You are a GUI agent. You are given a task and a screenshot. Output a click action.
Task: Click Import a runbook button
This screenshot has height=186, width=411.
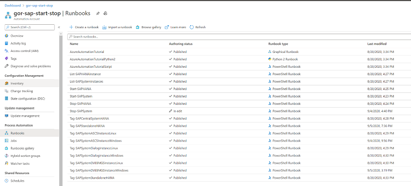tap(117, 27)
